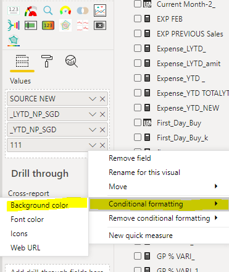Select the teal arrow bar chart visual
The height and width of the screenshot is (272, 229).
pos(14,25)
